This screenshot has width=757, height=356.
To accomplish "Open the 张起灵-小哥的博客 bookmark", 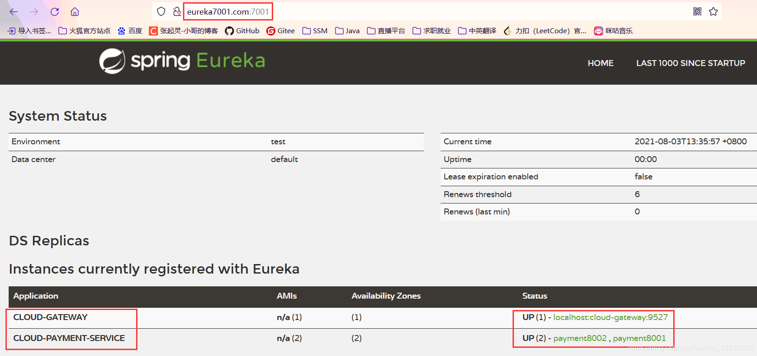I will pyautogui.click(x=184, y=31).
